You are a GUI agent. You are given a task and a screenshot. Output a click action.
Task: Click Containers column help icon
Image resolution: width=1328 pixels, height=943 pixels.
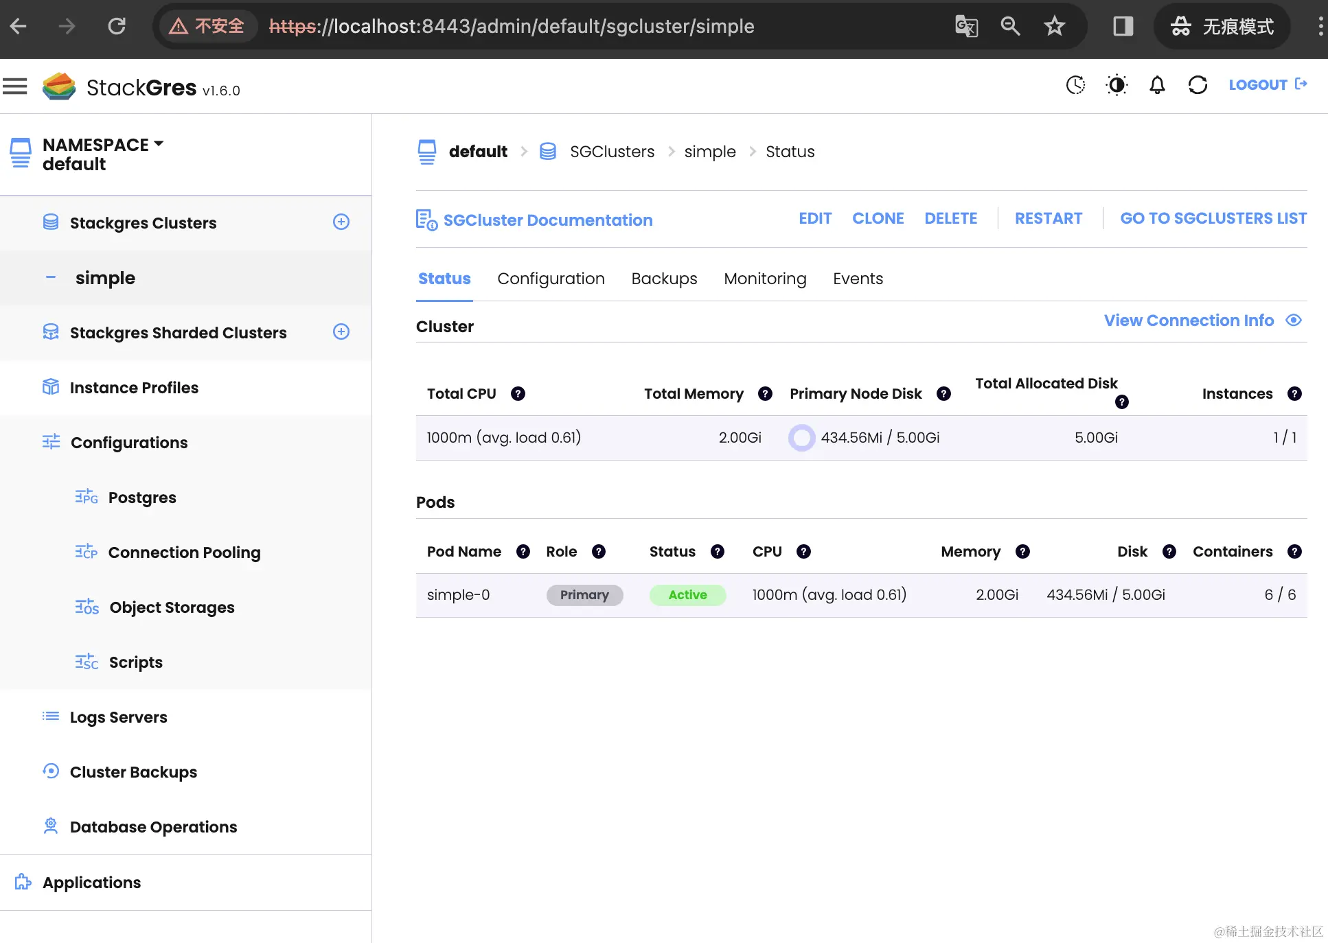1294,552
